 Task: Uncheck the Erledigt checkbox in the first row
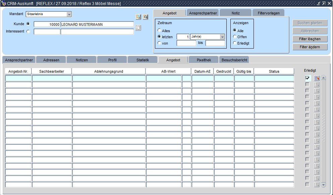click(308, 78)
